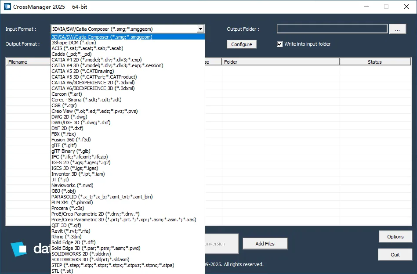Viewport: 417px width, 274px height.
Task: Pick IGES 3D format
Action: pyautogui.click(x=128, y=168)
